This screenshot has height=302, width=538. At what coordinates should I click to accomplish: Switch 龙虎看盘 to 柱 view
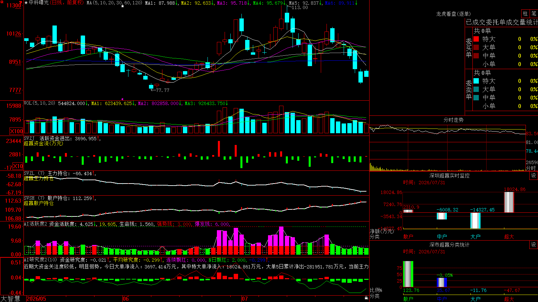[x=525, y=13]
